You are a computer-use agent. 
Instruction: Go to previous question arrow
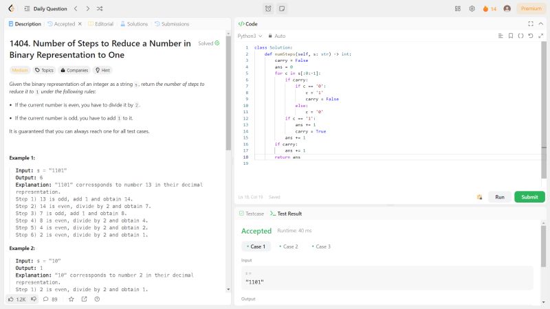pyautogui.click(x=76, y=8)
